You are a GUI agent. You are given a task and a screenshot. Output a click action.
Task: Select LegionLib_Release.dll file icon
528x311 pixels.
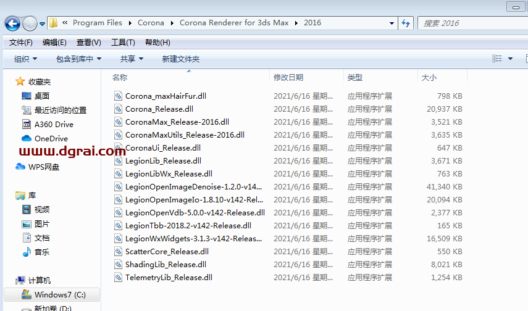pyautogui.click(x=118, y=161)
